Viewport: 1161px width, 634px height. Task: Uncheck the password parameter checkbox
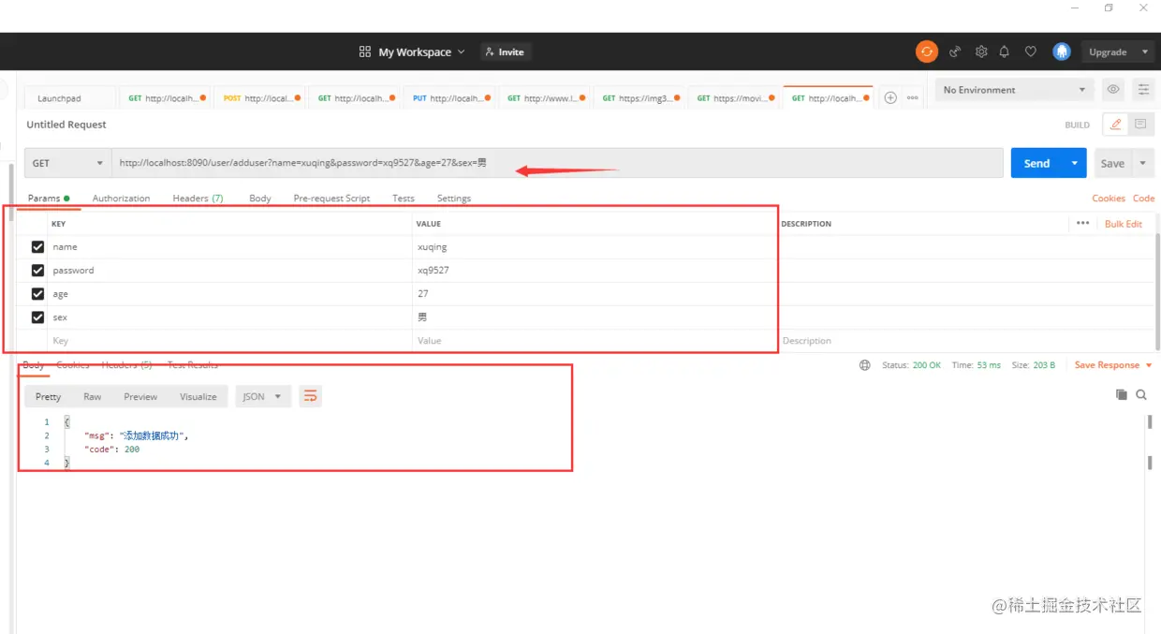click(x=37, y=271)
